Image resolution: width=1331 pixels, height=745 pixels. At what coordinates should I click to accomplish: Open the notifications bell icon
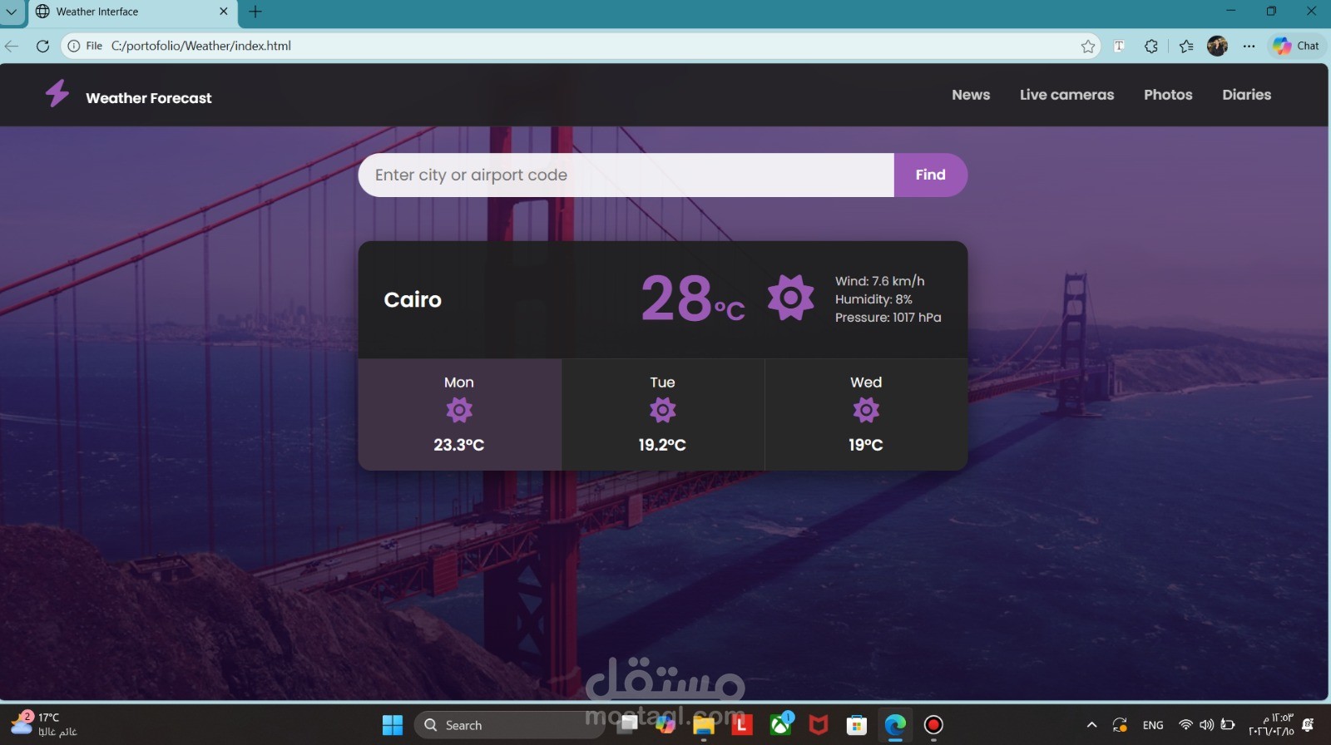click(x=1308, y=725)
